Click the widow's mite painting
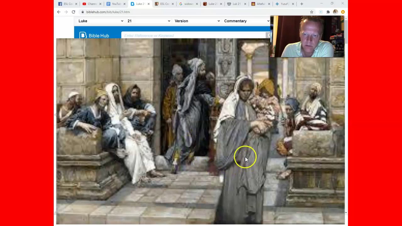Screen dimensions: 402x226 pyautogui.click(x=200, y=131)
